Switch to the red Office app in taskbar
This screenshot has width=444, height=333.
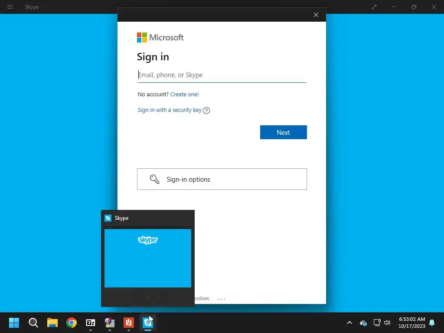(128, 323)
